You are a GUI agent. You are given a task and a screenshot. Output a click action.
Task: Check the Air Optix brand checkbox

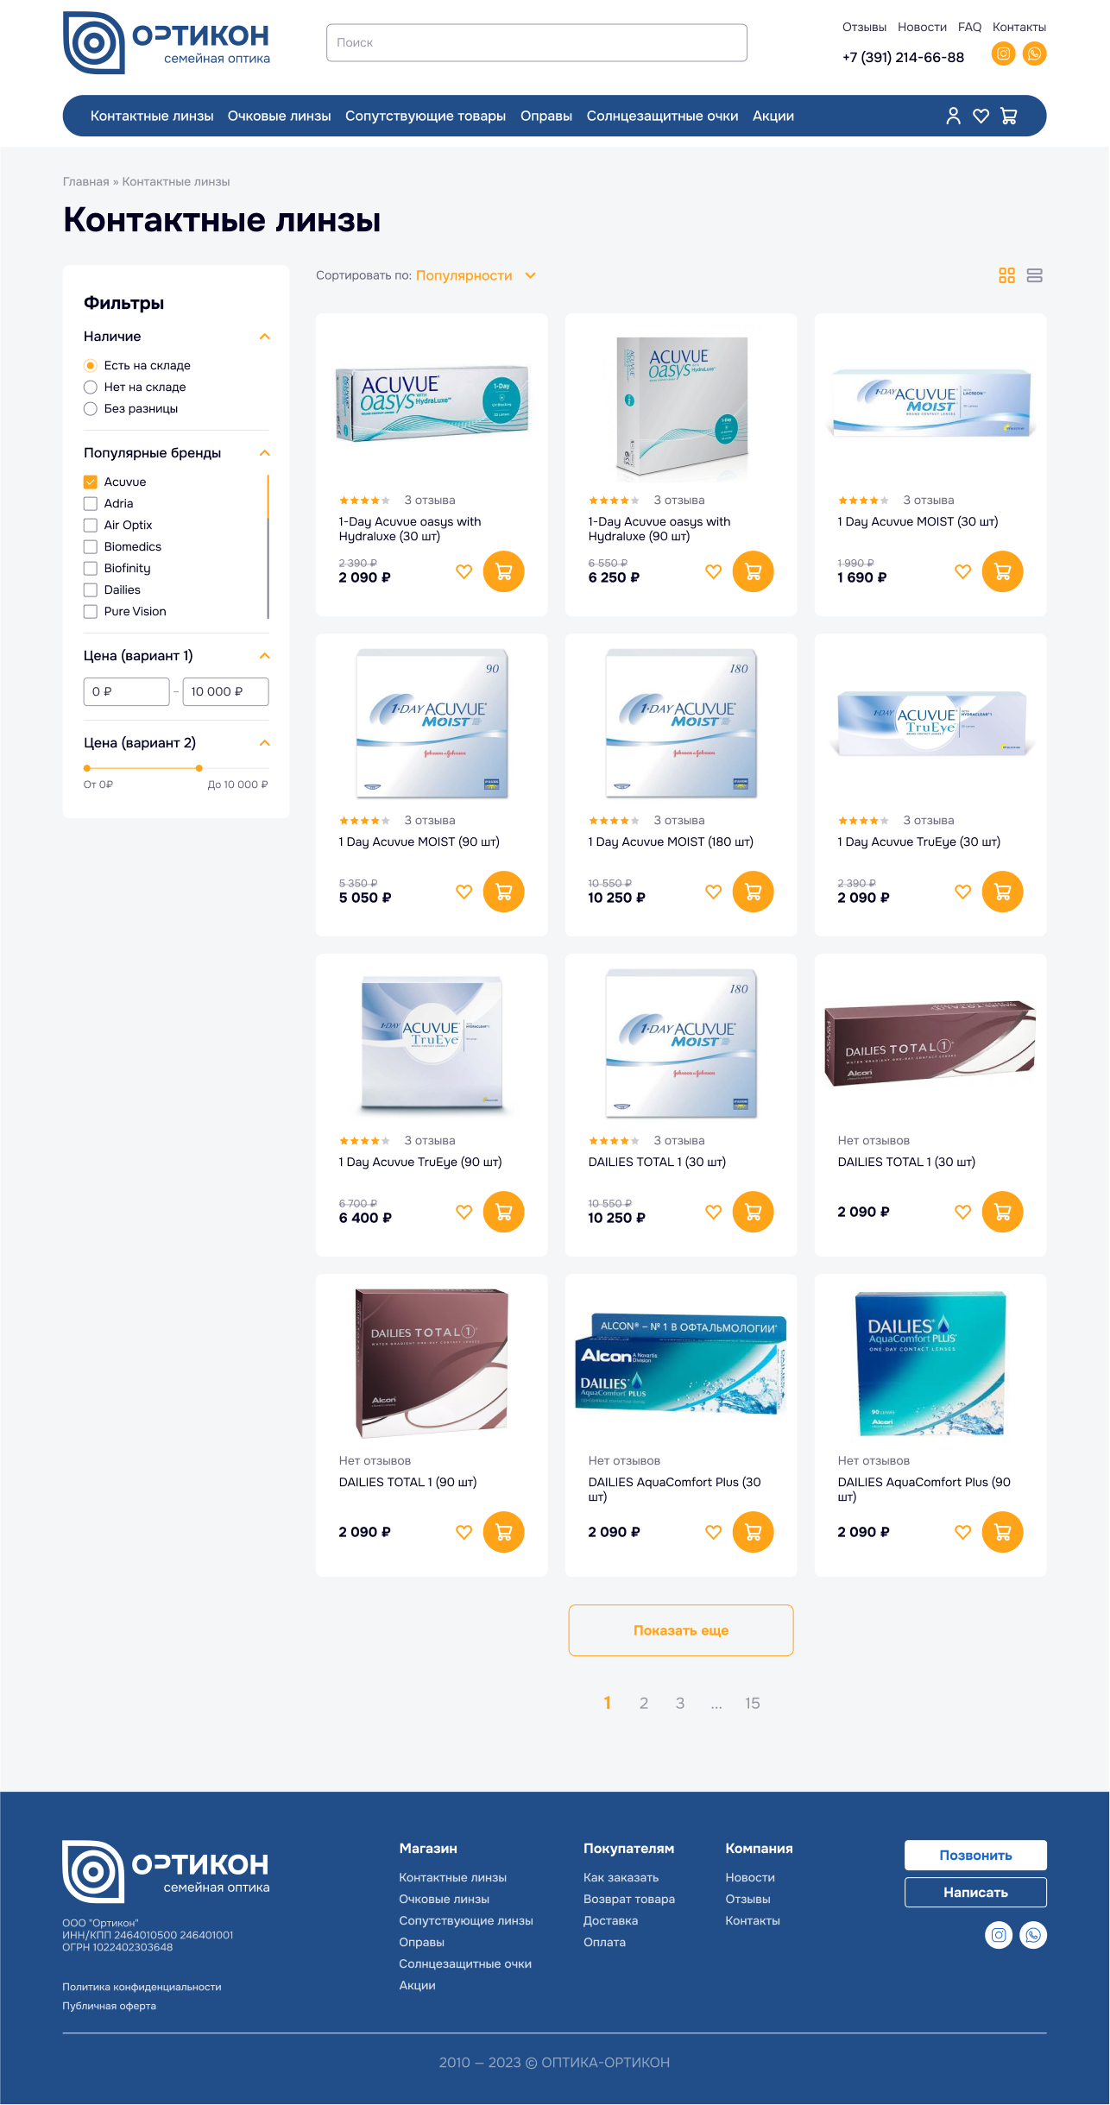(90, 525)
